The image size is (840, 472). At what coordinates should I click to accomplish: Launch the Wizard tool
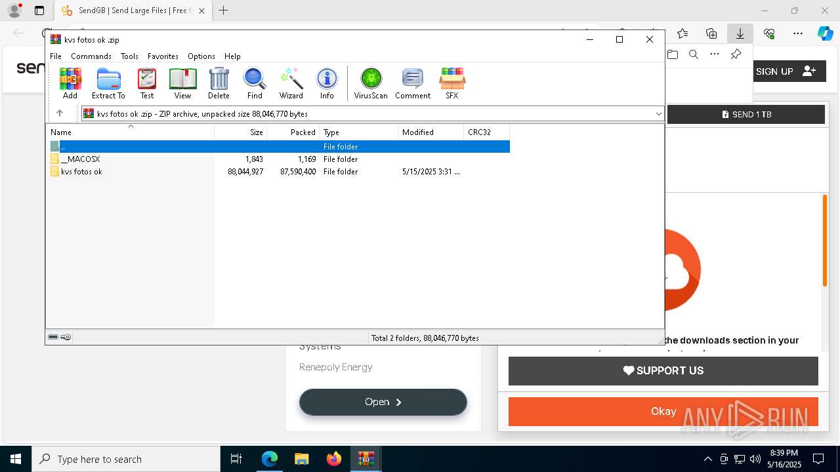point(291,83)
